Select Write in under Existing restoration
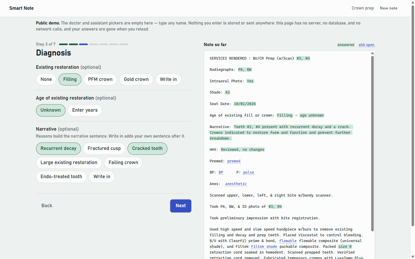 click(168, 79)
